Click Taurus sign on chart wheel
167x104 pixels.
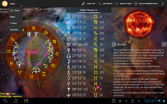32,76
